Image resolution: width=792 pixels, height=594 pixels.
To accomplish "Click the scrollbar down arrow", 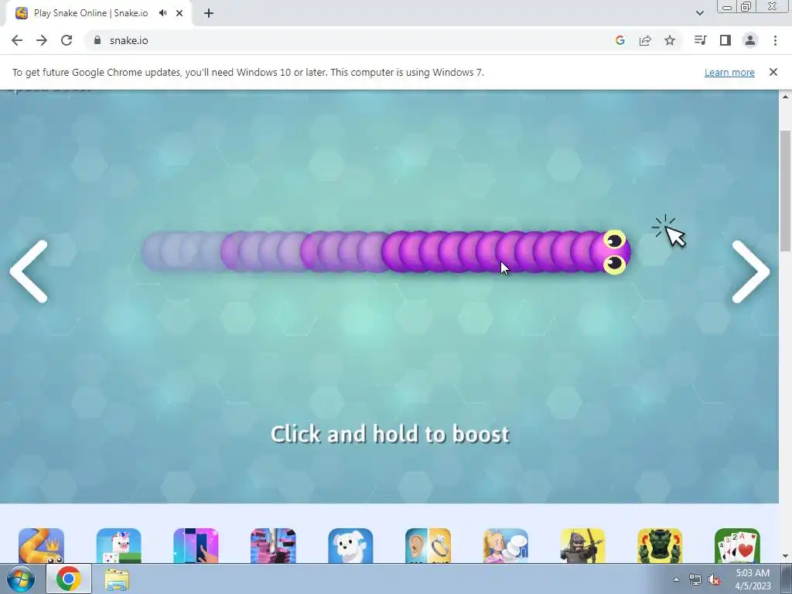I will [x=786, y=556].
